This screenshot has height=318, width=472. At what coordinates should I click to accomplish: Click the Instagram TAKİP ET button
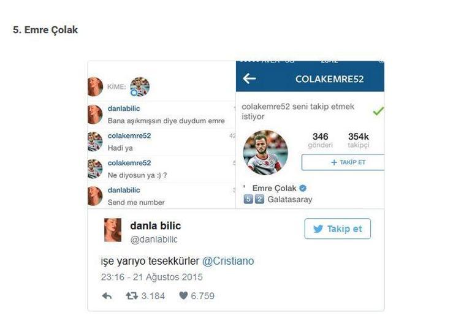(x=343, y=162)
